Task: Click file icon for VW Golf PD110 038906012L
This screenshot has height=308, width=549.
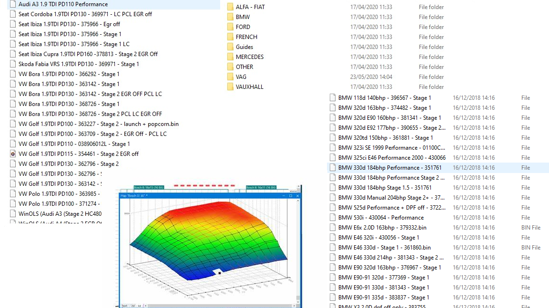Action: (x=13, y=144)
